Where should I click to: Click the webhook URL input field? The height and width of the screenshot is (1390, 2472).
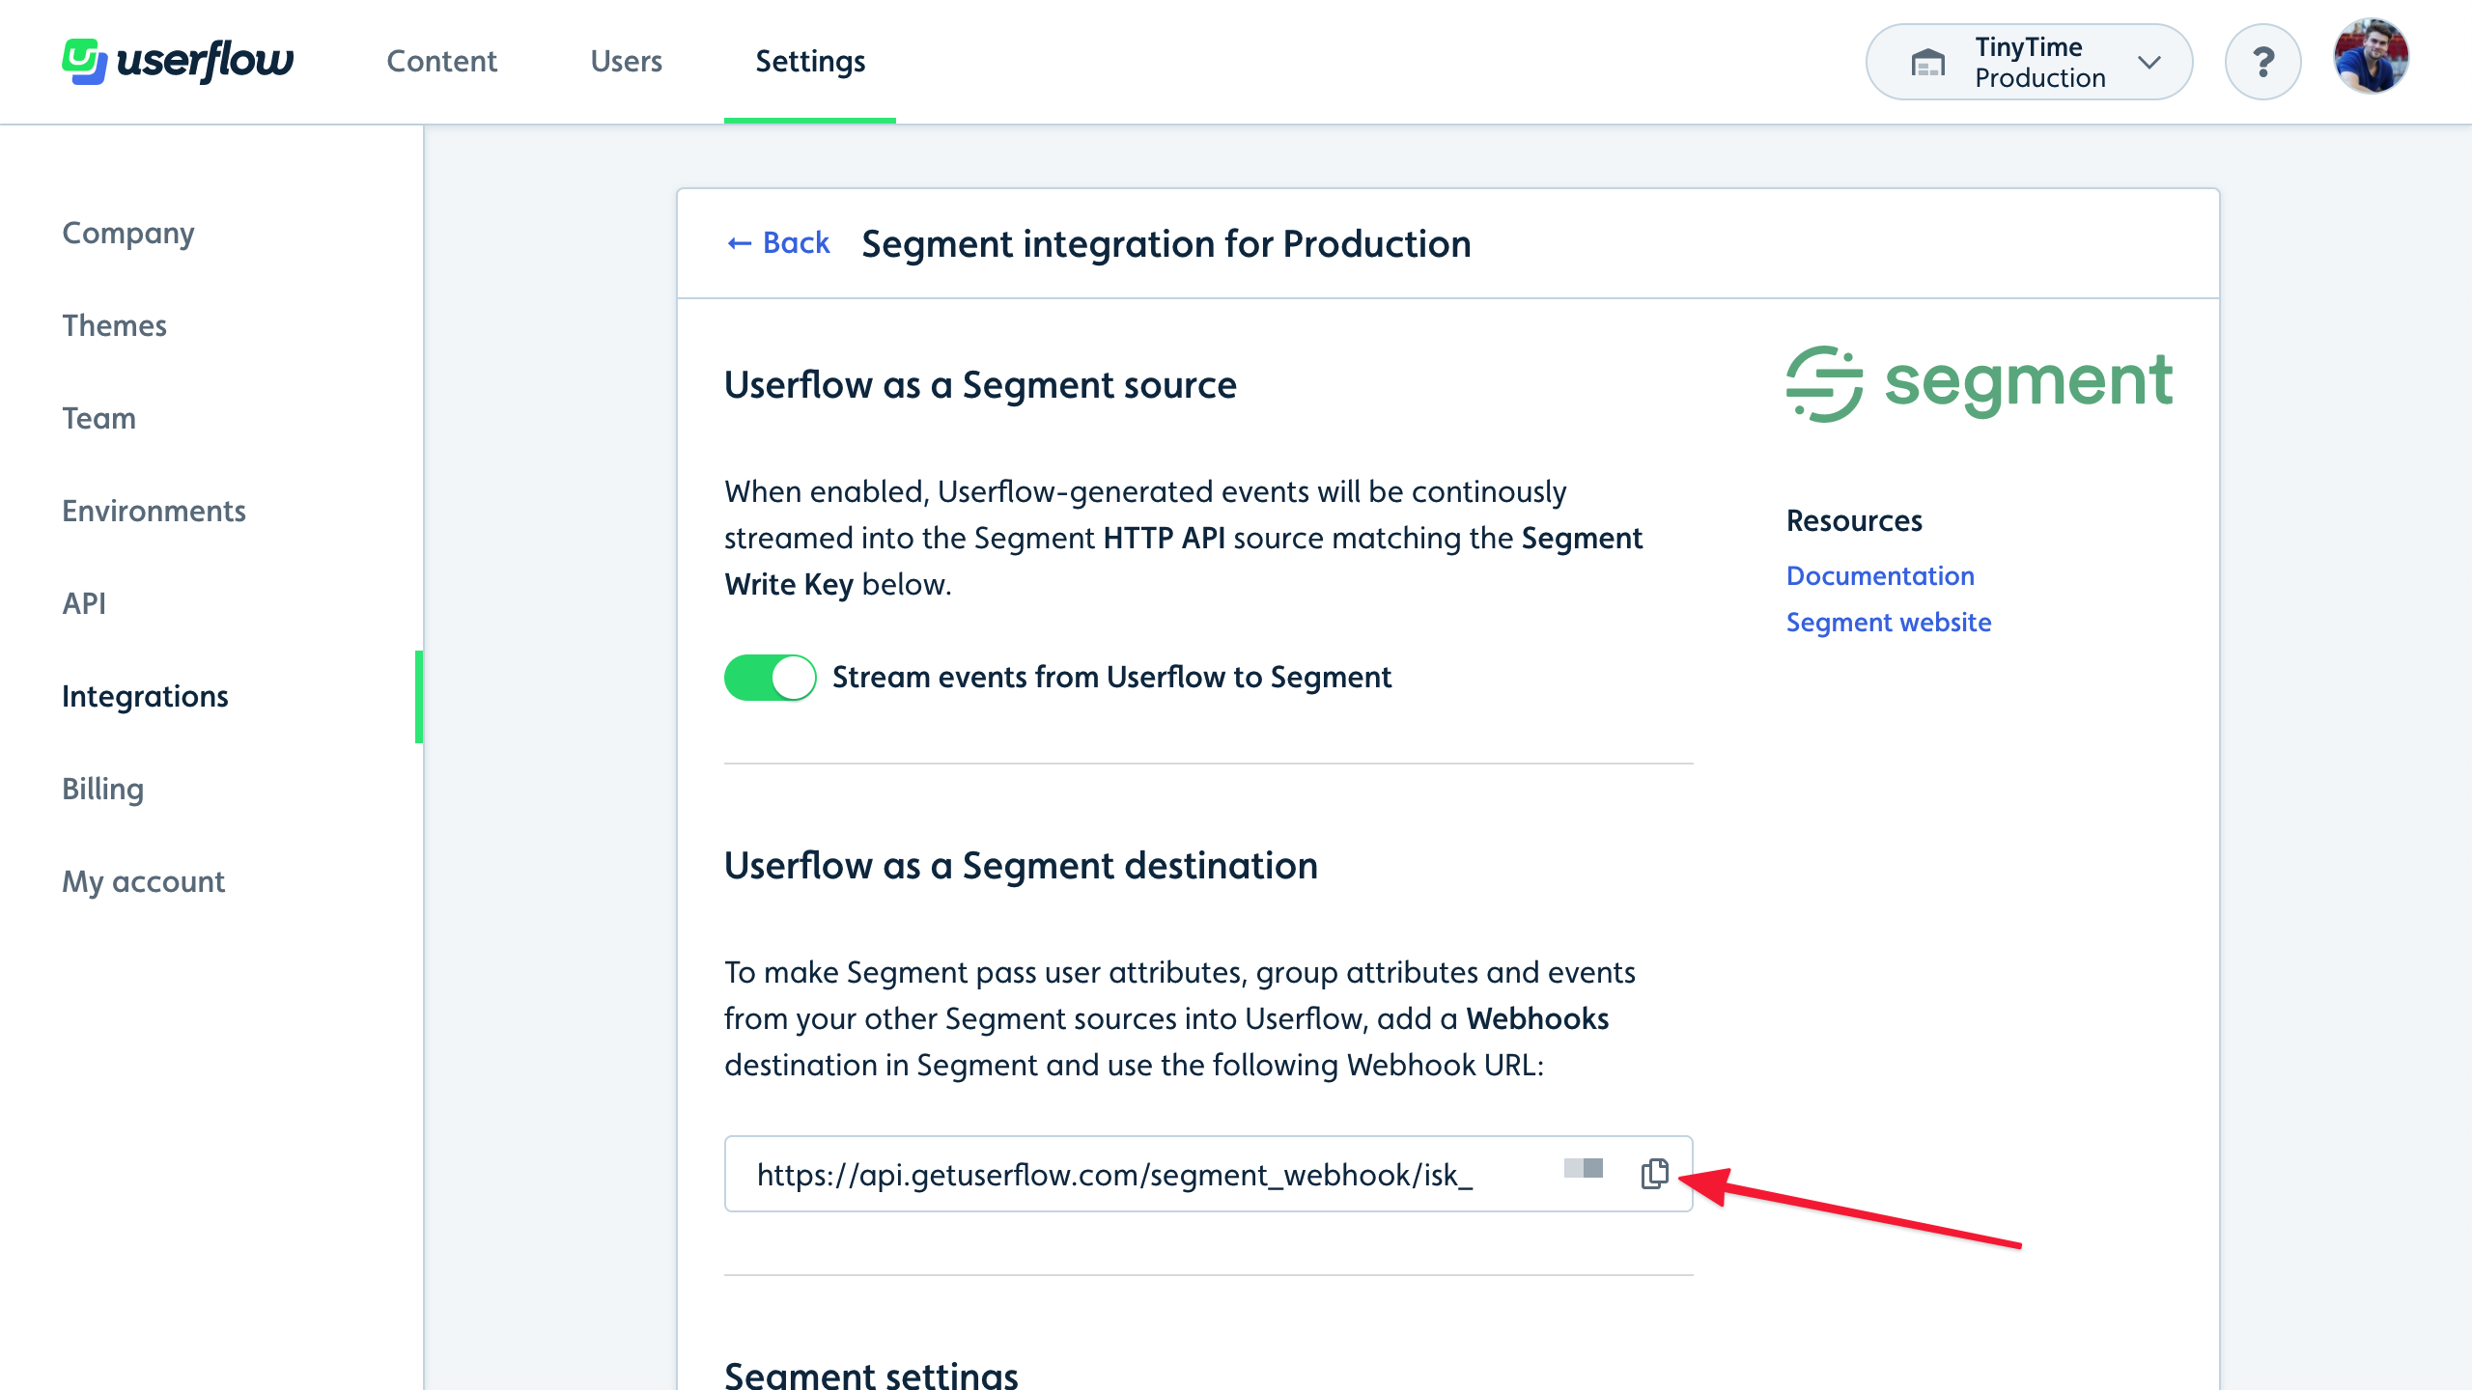[x=1209, y=1174]
